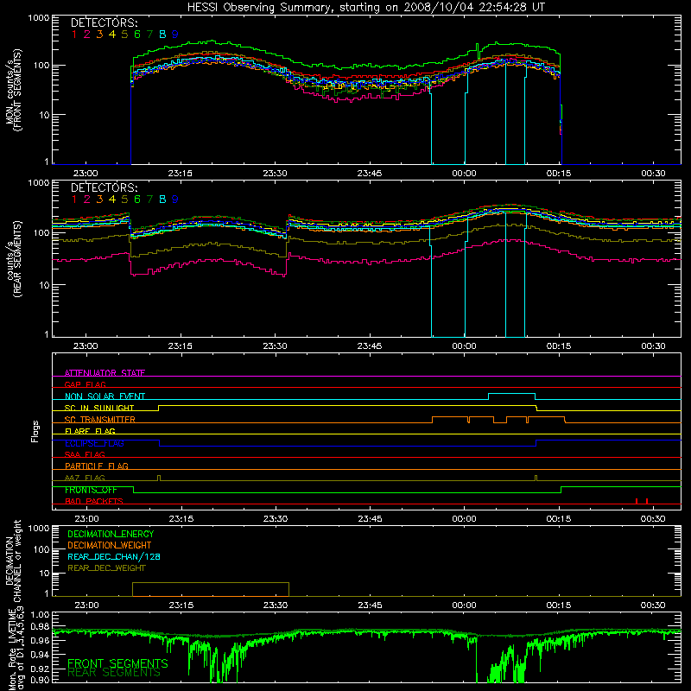The width and height of the screenshot is (691, 691).
Task: Click DETECTORS: label in front segments panel
Action: coord(104,22)
